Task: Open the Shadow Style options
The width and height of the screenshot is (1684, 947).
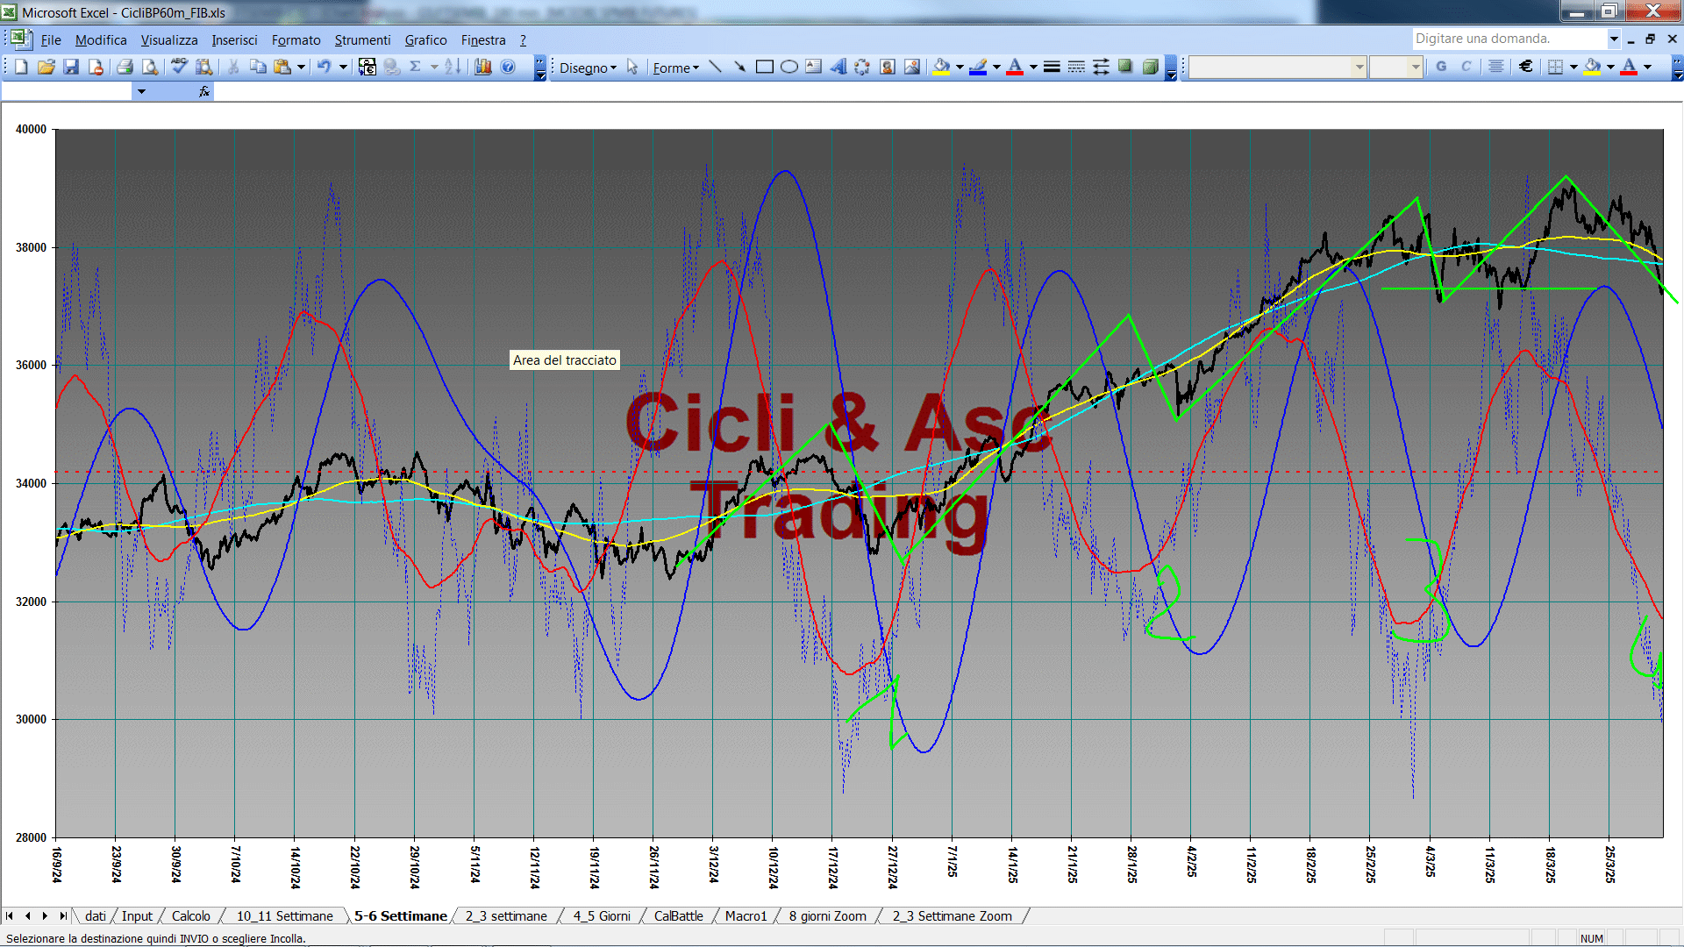Action: 1125,67
